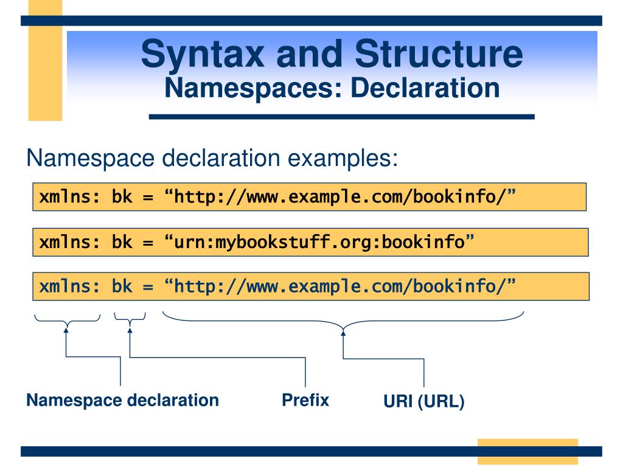Click the 'Namespaces: Declaration' subtitle
The image size is (623, 467).
[332, 88]
